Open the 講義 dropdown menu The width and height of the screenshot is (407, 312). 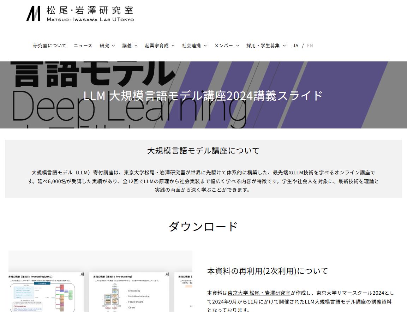(x=129, y=46)
